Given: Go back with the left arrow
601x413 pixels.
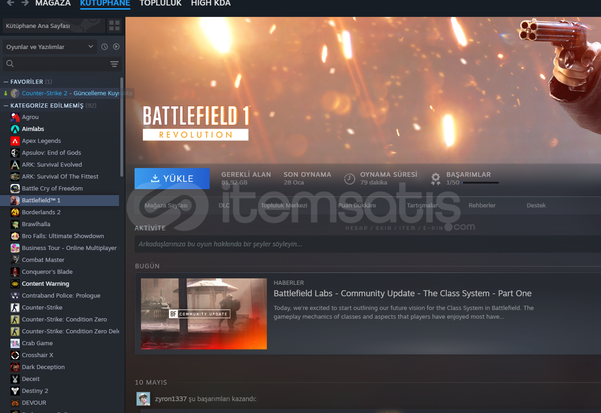Looking at the screenshot, I should point(10,3).
